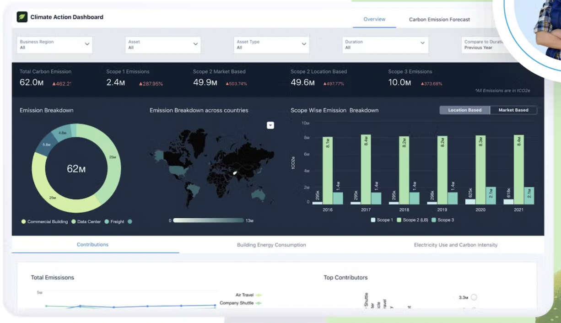Open the Building Energy Consumption tab
This screenshot has width=561, height=323.
coord(271,245)
